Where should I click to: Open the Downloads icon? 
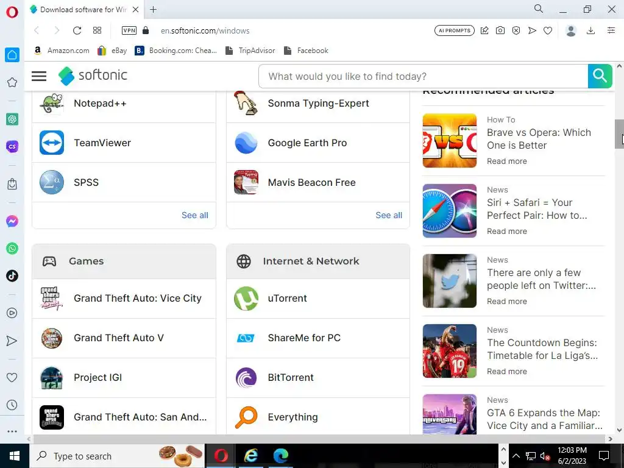point(591,30)
